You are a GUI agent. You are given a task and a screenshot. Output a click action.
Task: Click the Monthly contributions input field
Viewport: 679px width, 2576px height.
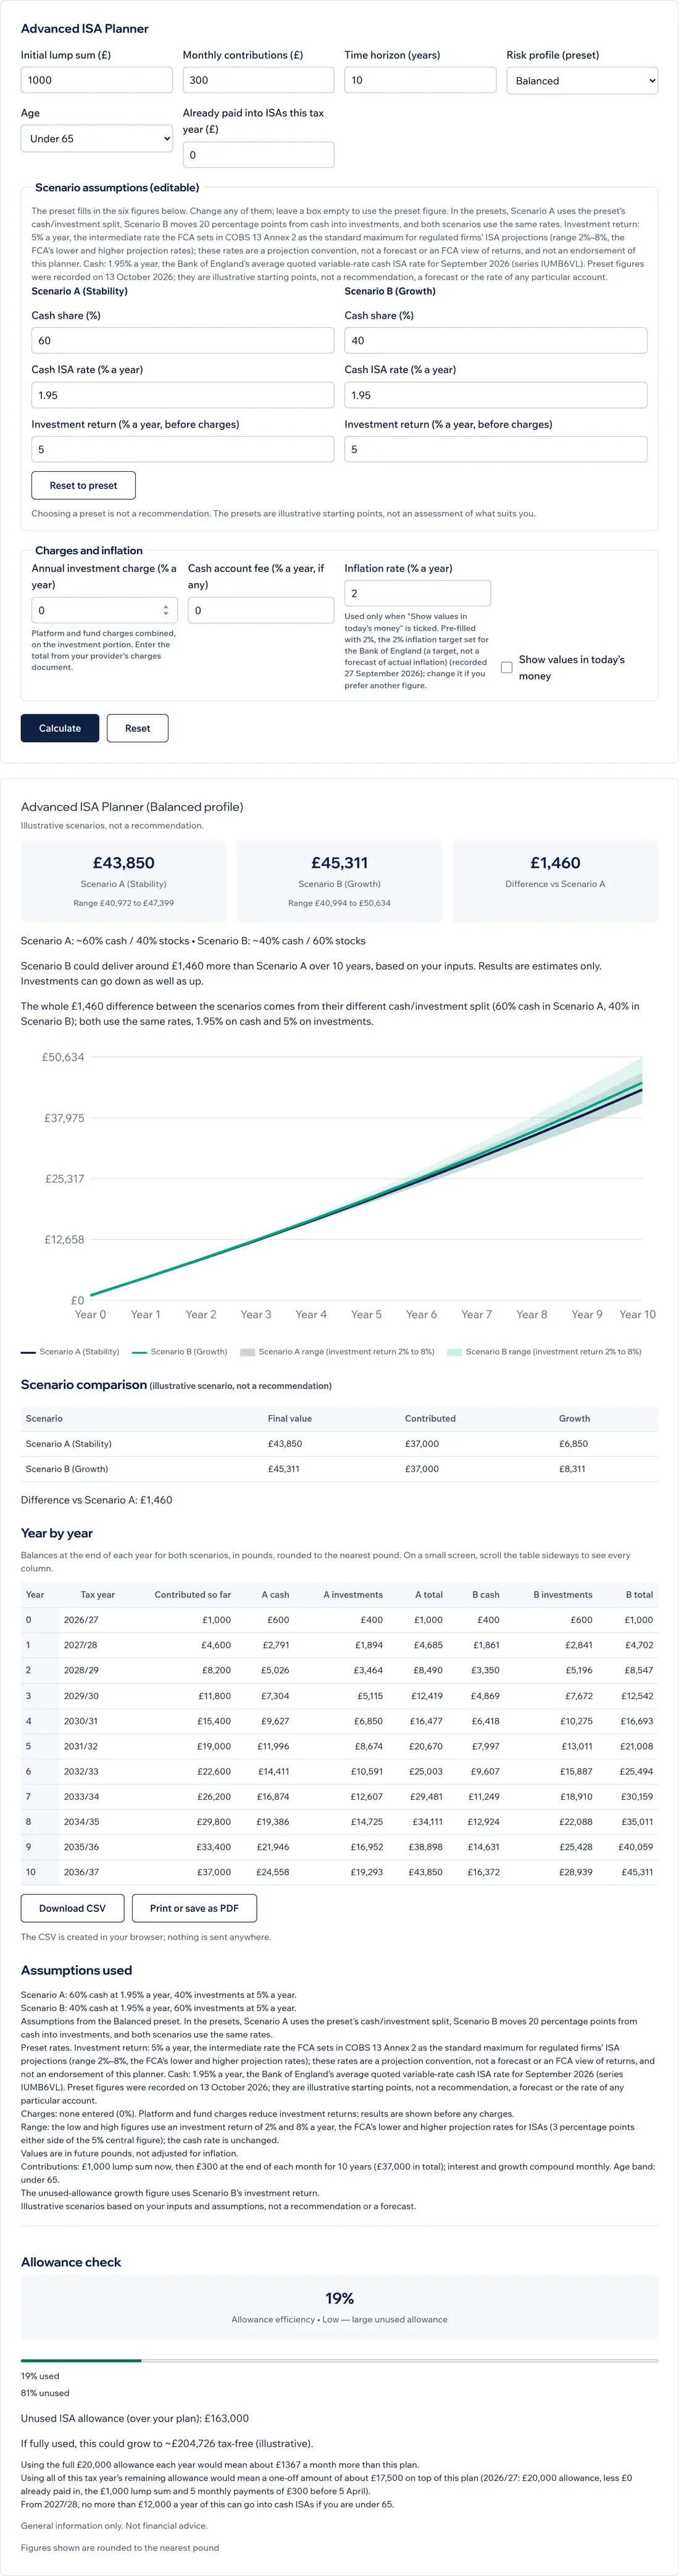(258, 80)
